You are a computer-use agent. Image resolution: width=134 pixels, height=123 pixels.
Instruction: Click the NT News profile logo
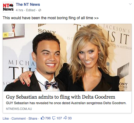8,7
